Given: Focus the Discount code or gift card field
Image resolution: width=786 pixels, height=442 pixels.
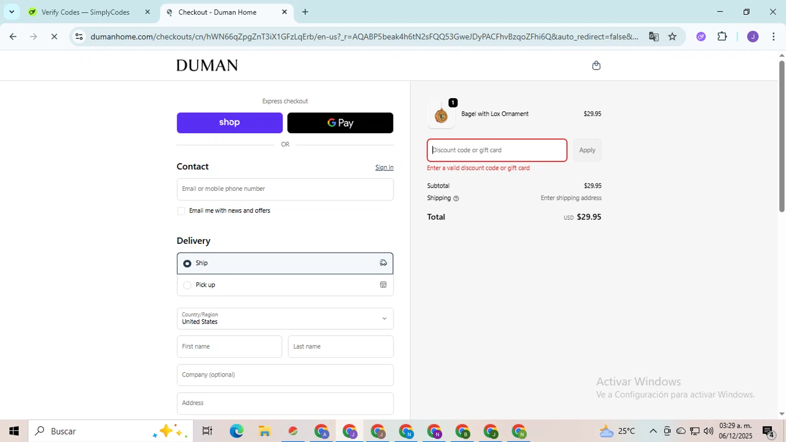Looking at the screenshot, I should [x=497, y=150].
